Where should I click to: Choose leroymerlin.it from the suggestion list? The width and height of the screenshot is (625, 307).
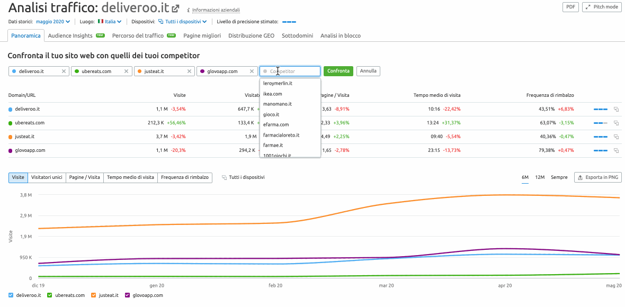[290, 83]
